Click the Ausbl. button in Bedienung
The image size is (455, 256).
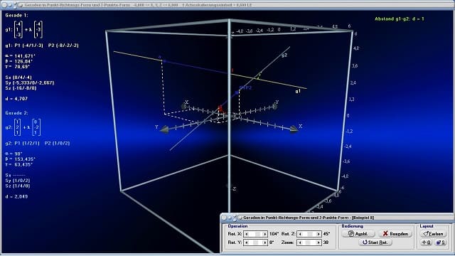358,234
